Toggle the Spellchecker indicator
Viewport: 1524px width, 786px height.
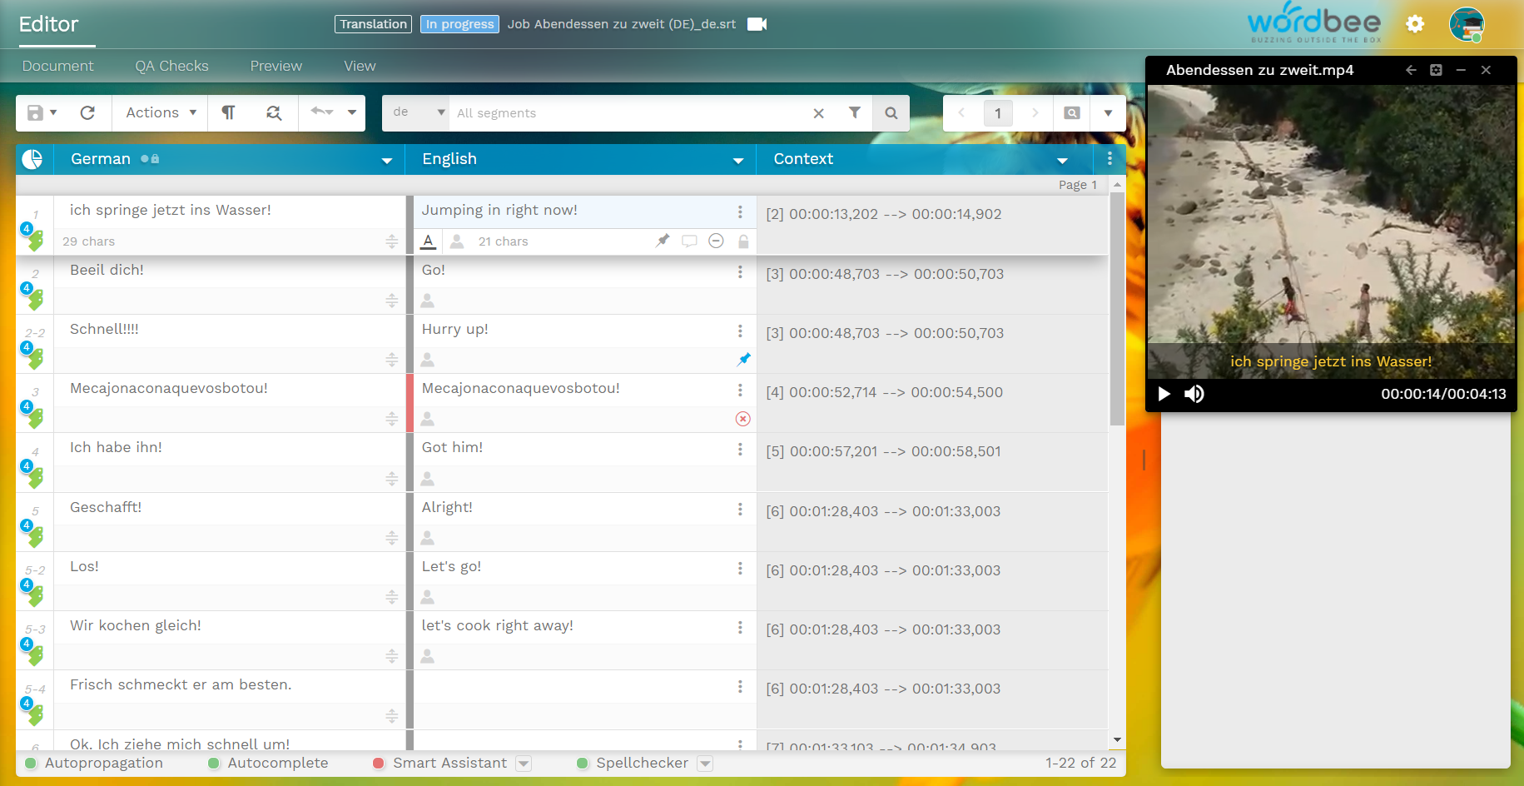pyautogui.click(x=583, y=763)
